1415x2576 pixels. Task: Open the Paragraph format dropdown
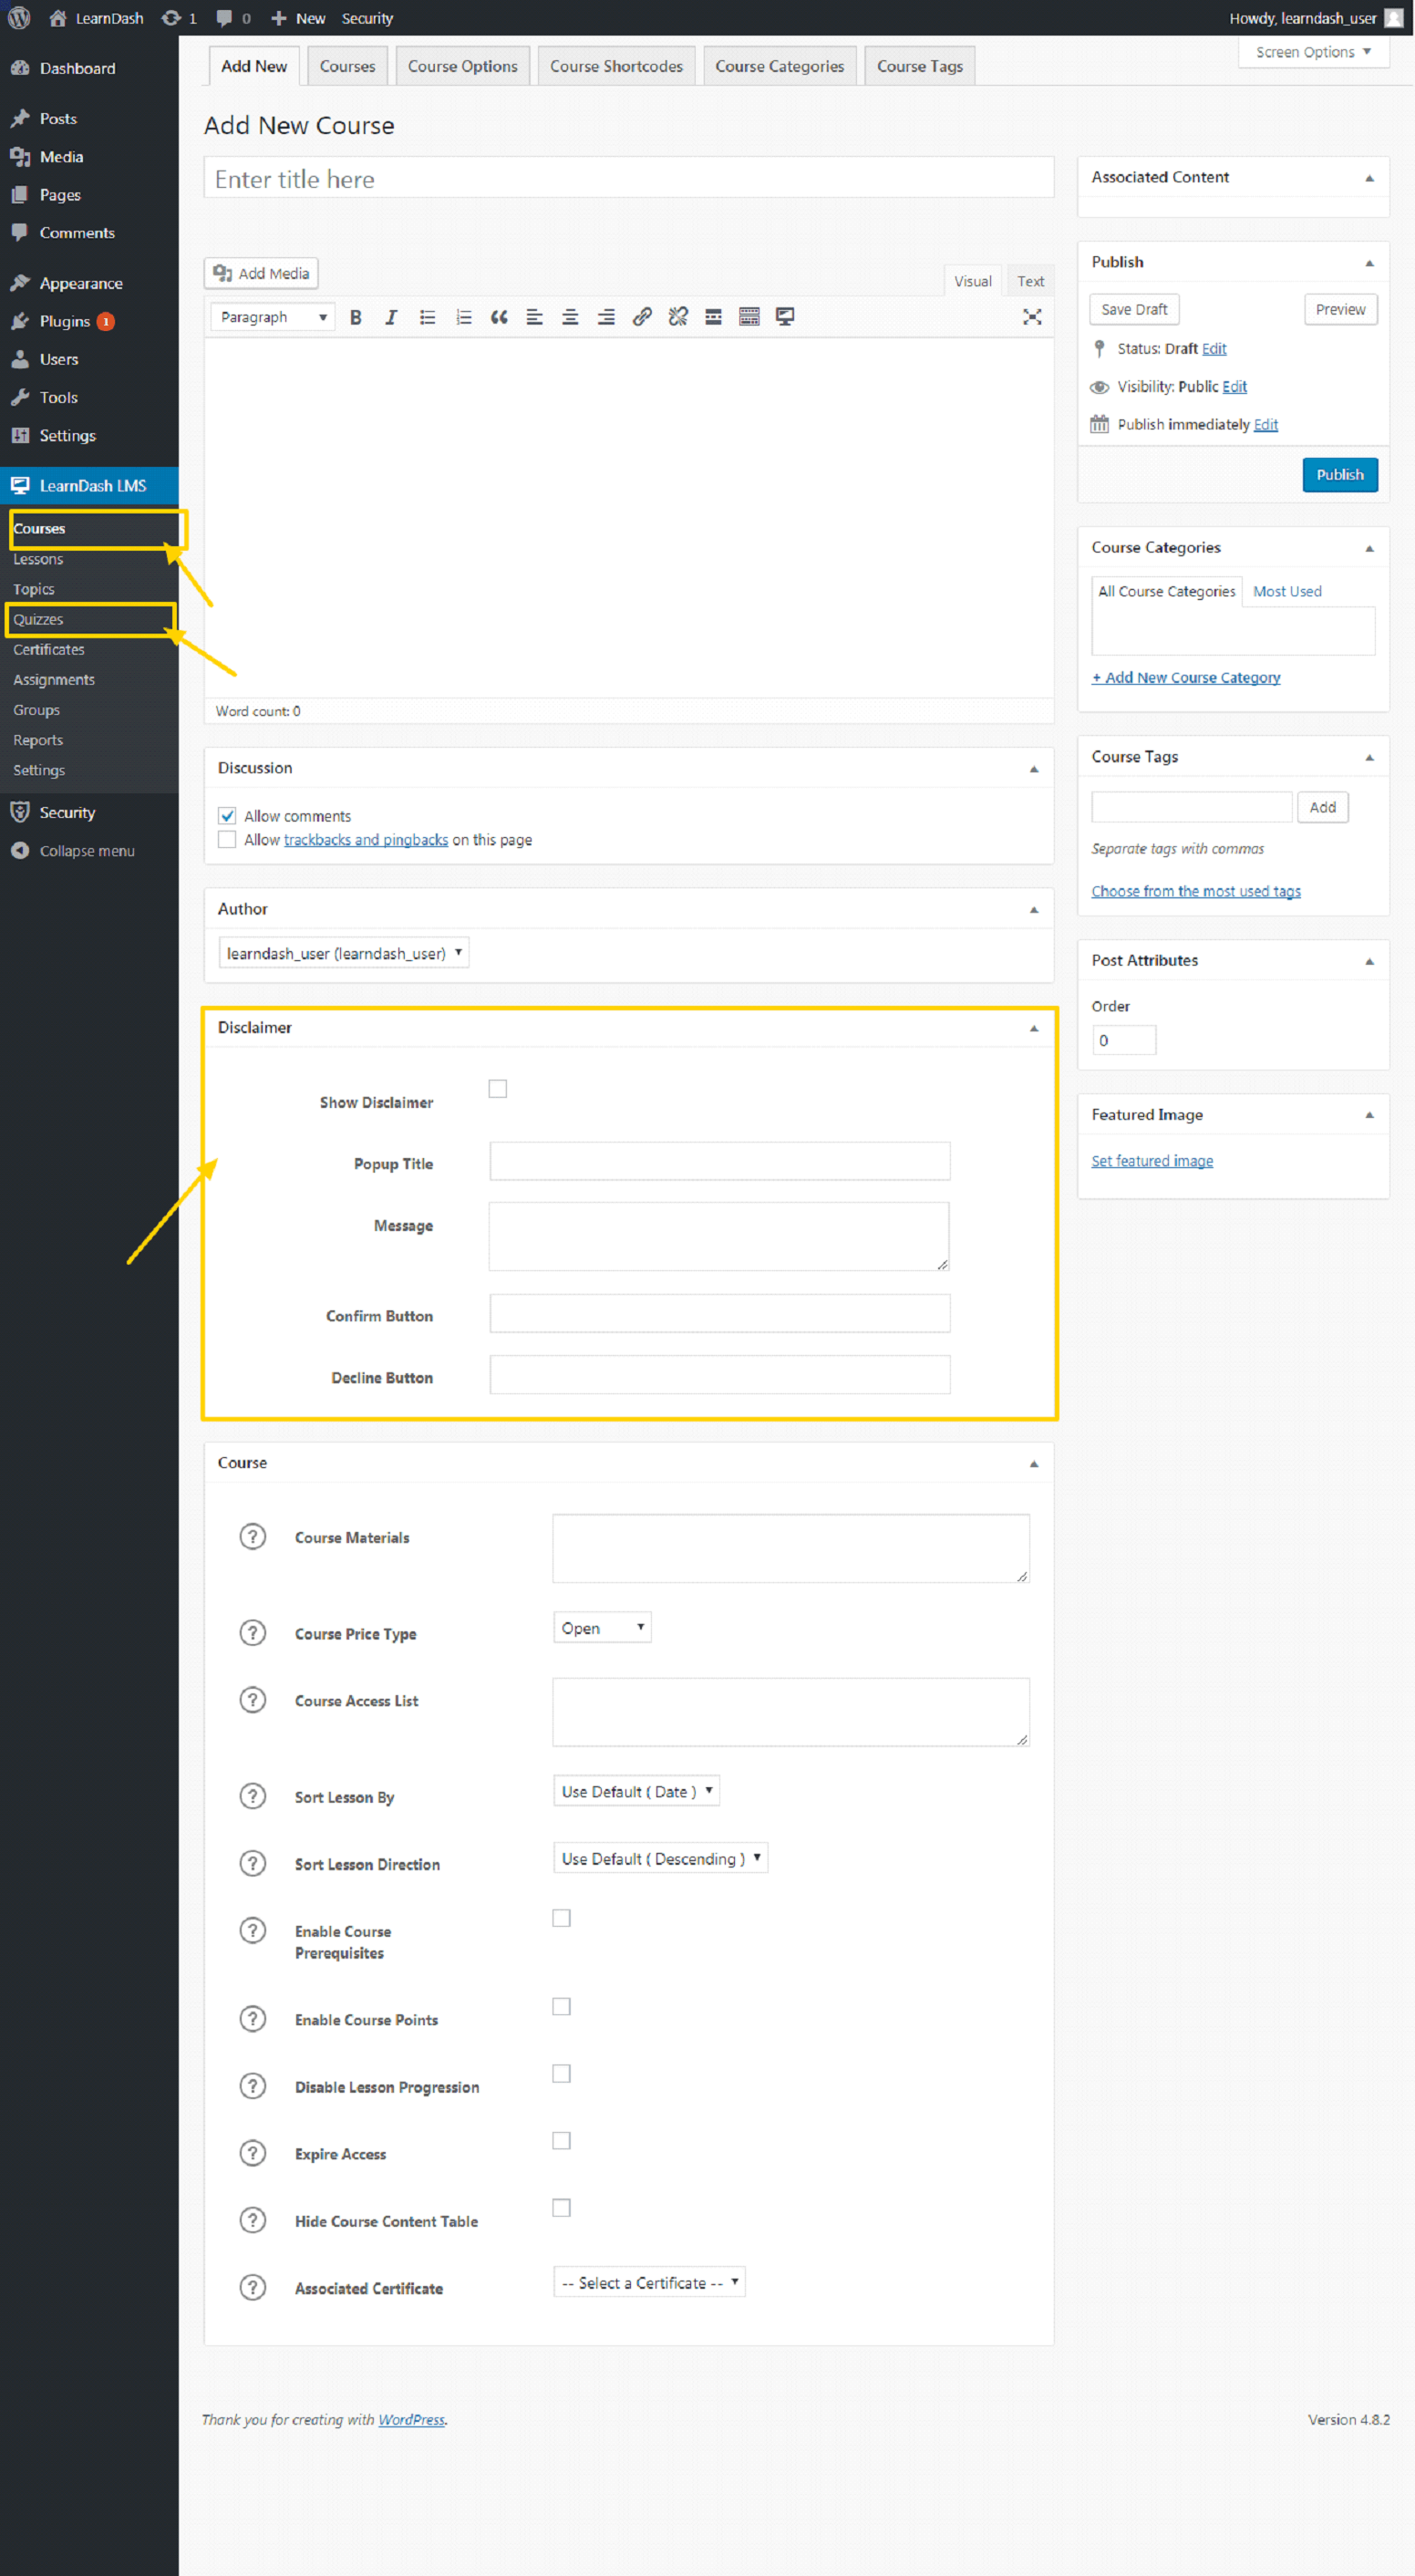(273, 317)
